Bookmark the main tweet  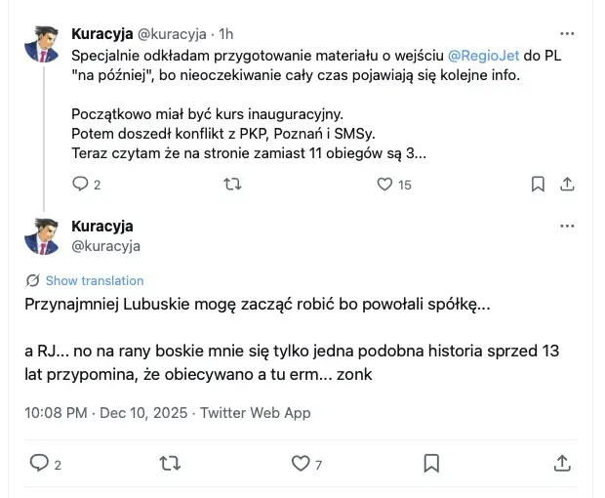(430, 463)
